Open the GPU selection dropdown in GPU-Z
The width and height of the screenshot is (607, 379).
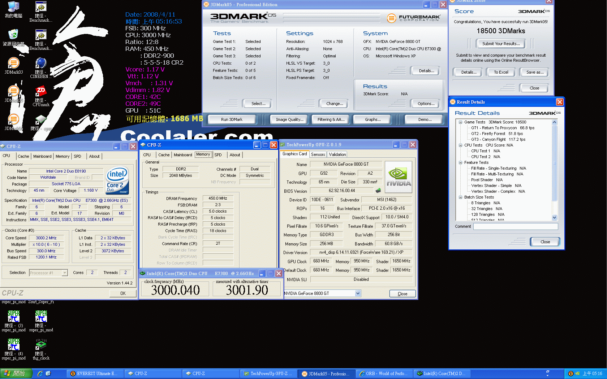358,293
